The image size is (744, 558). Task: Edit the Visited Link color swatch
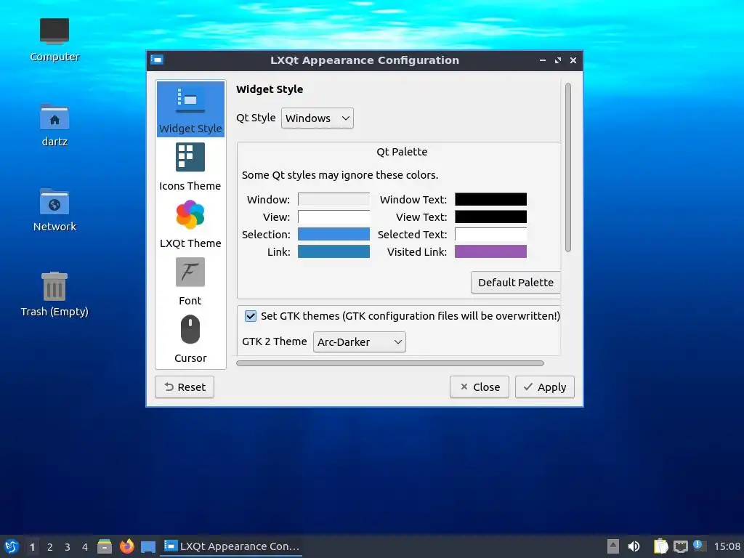pos(490,251)
